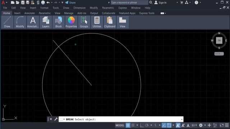Toggle show annotation objects in status bar

(x=178, y=125)
